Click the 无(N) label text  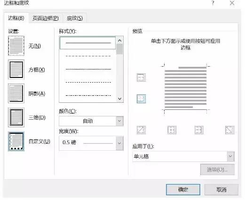(x=35, y=46)
